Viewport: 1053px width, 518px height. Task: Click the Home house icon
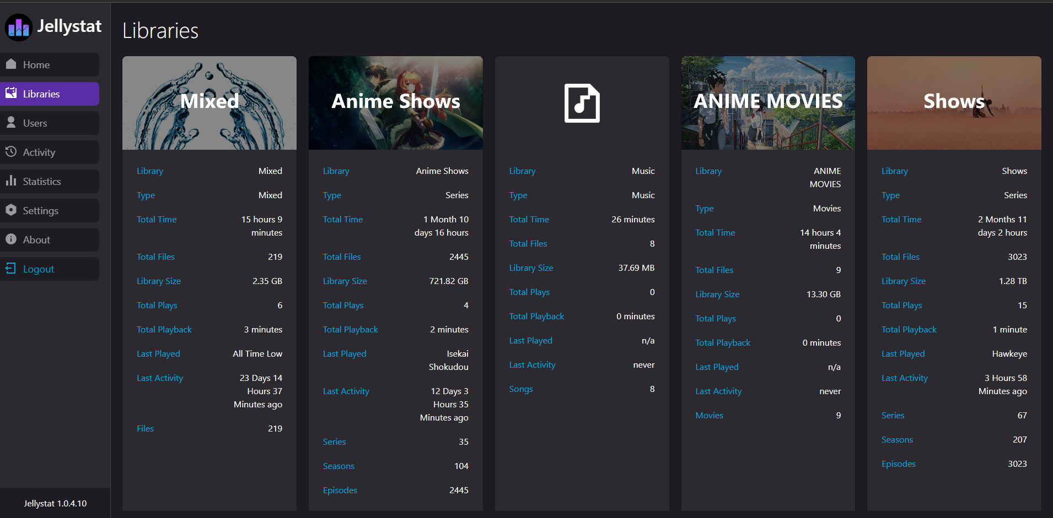pos(11,64)
